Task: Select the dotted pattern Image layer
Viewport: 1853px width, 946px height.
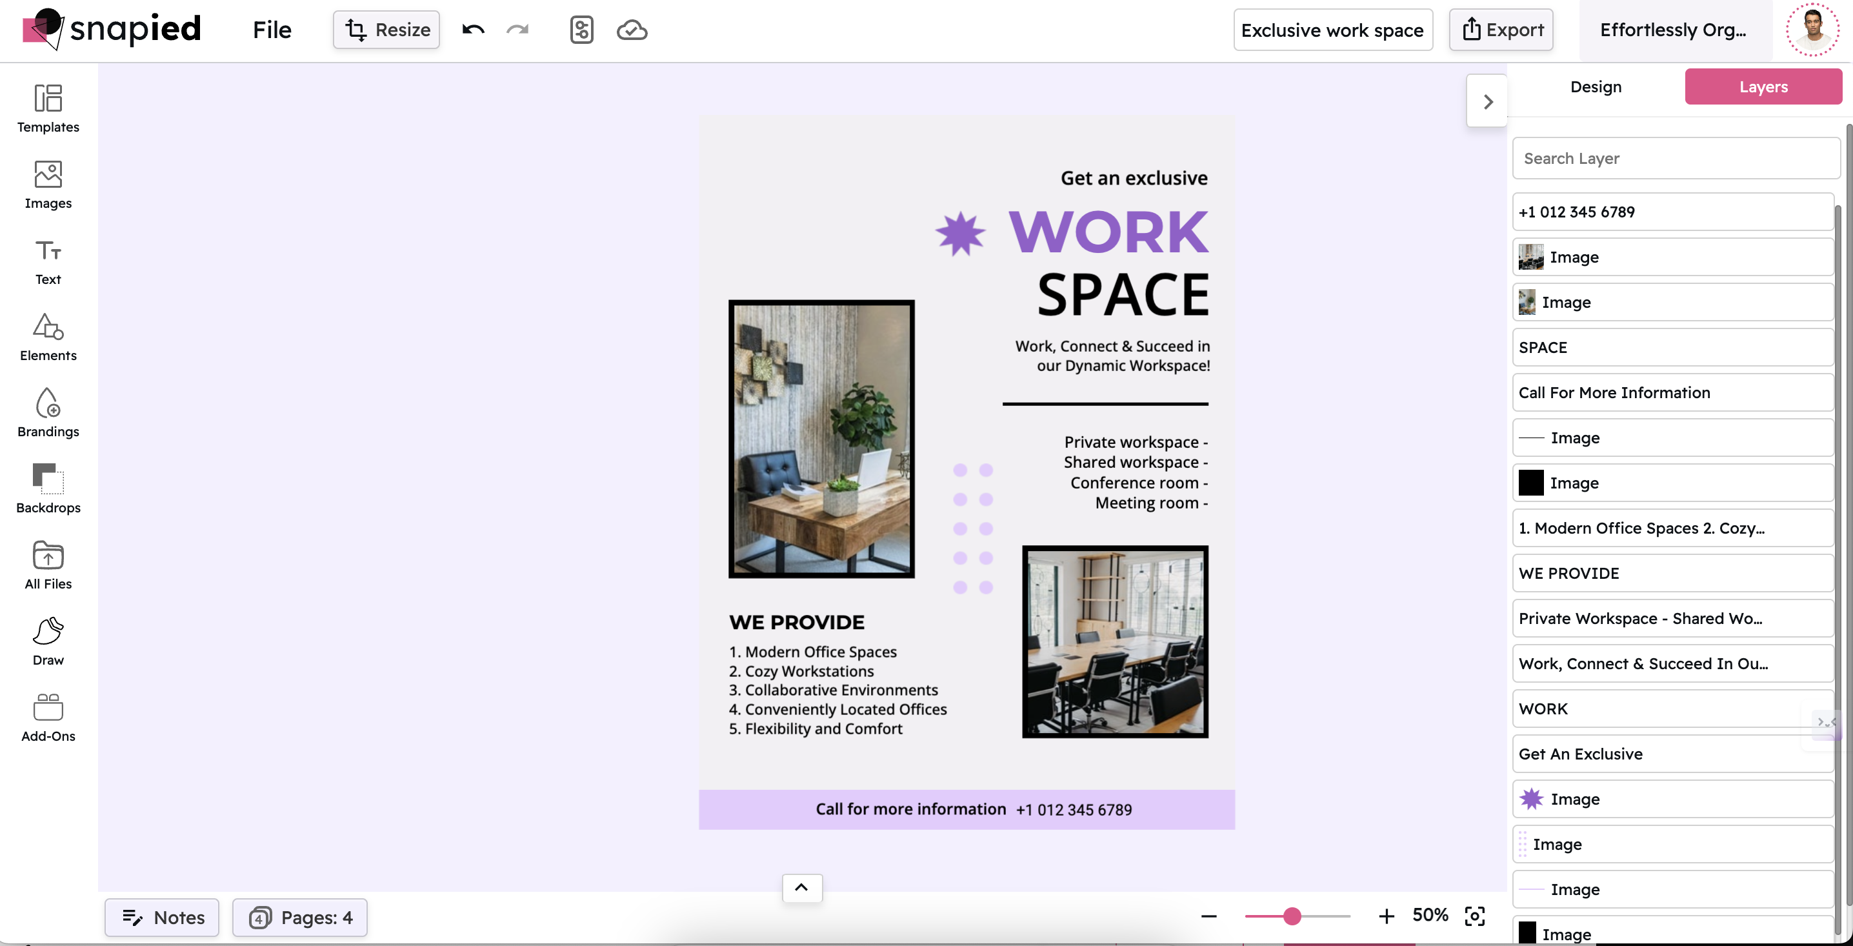Action: 1673,845
